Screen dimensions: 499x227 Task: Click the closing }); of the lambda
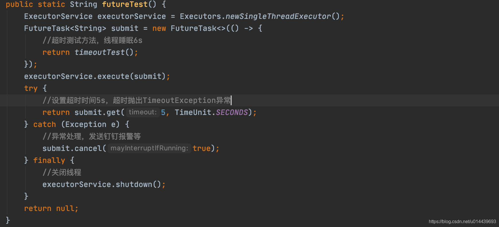[x=31, y=64]
